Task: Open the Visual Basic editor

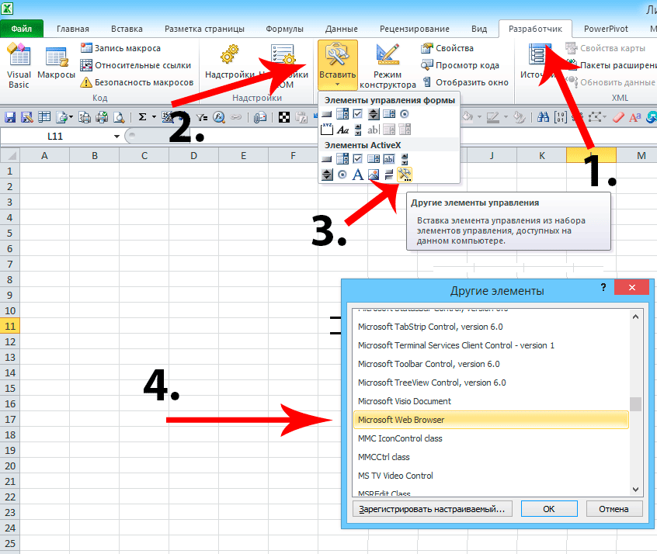Action: pos(19,66)
